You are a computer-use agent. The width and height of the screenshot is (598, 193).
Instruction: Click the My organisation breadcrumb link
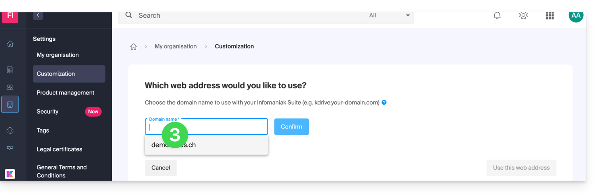176,46
